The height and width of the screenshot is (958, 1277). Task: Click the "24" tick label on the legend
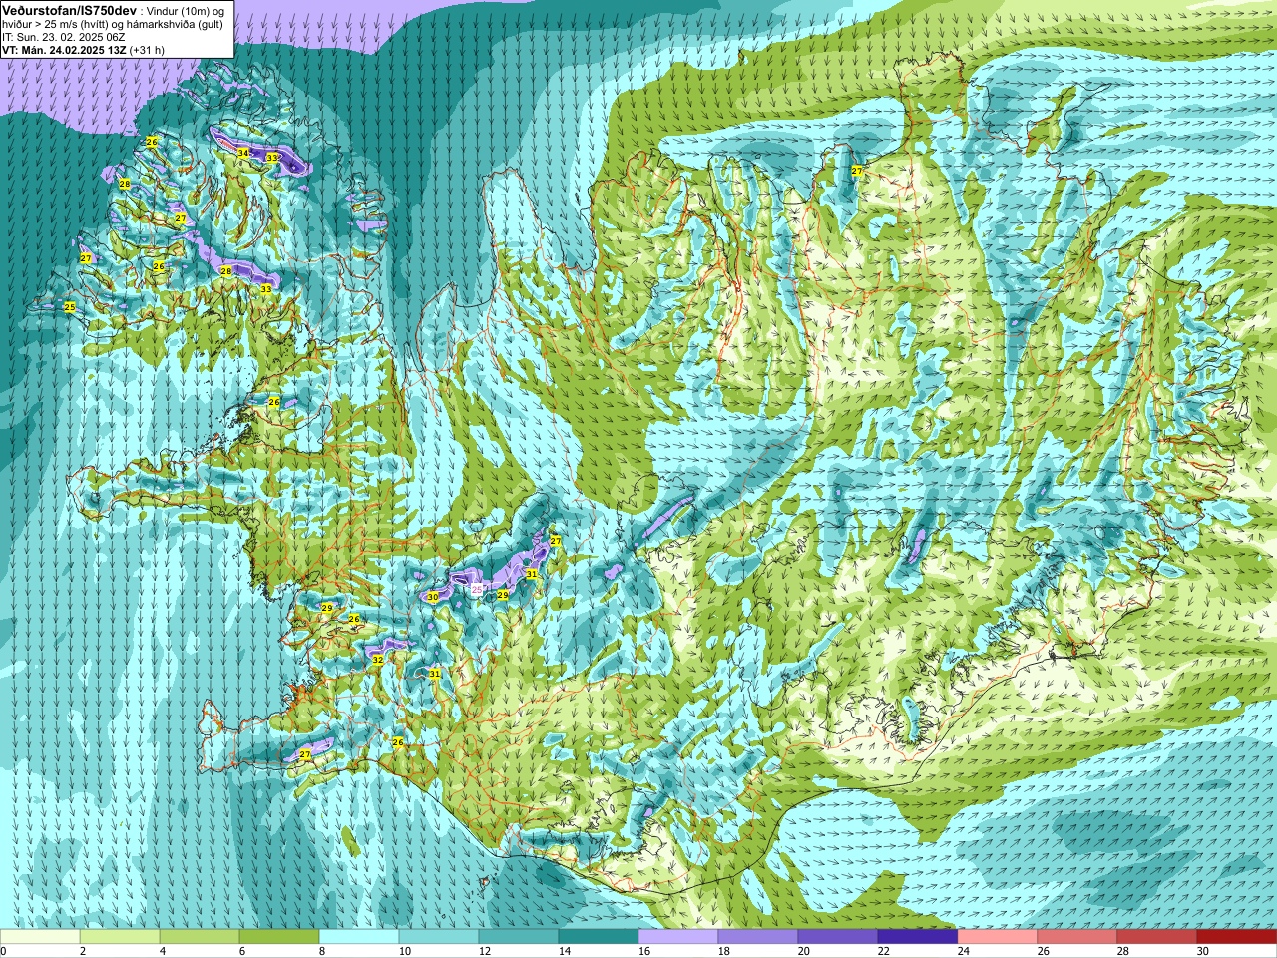pos(964,951)
